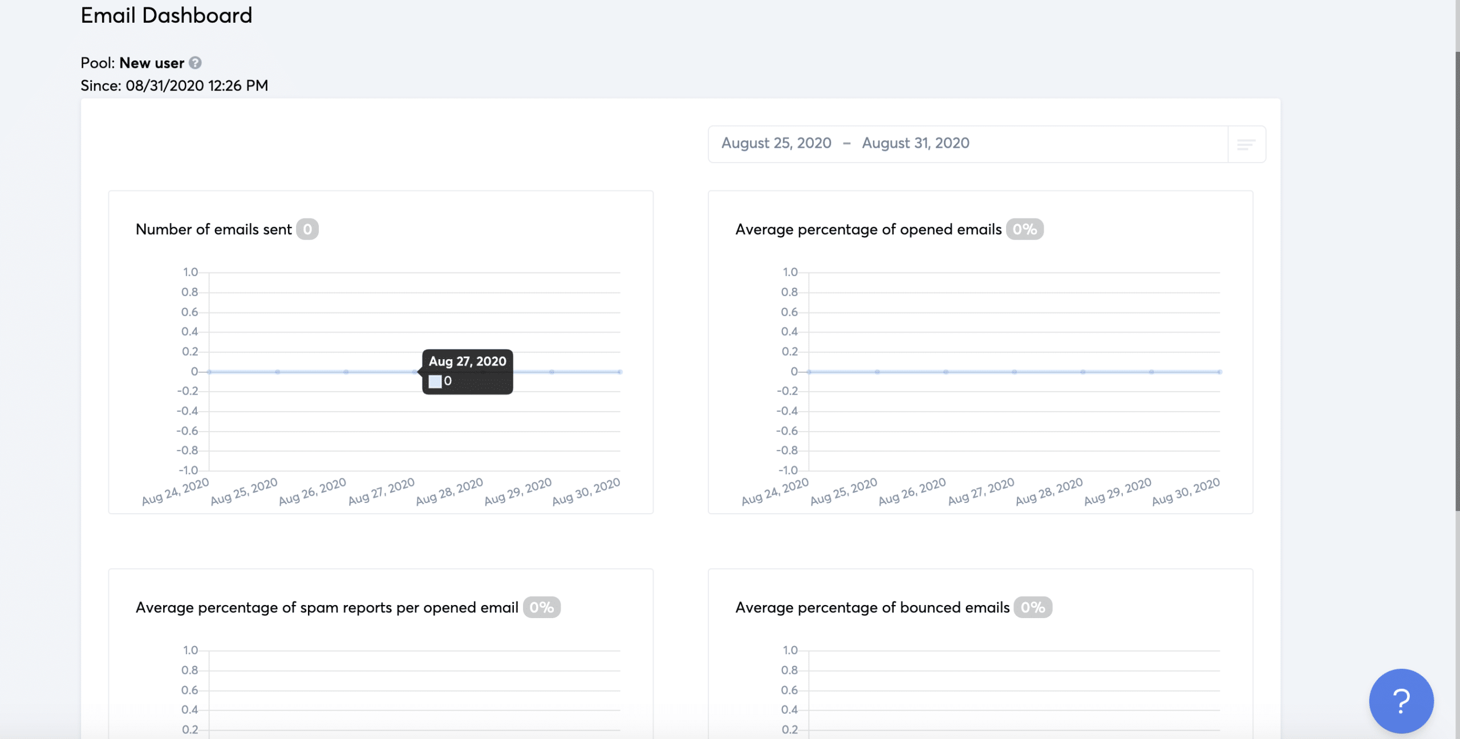Click the 0 badge beside Number of emails sent
Image resolution: width=1460 pixels, height=739 pixels.
[x=307, y=229]
